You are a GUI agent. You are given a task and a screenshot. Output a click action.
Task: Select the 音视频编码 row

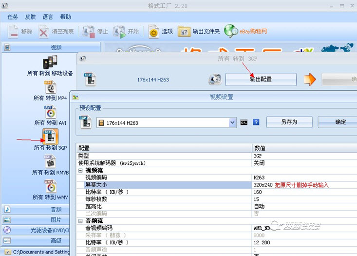tap(216, 228)
